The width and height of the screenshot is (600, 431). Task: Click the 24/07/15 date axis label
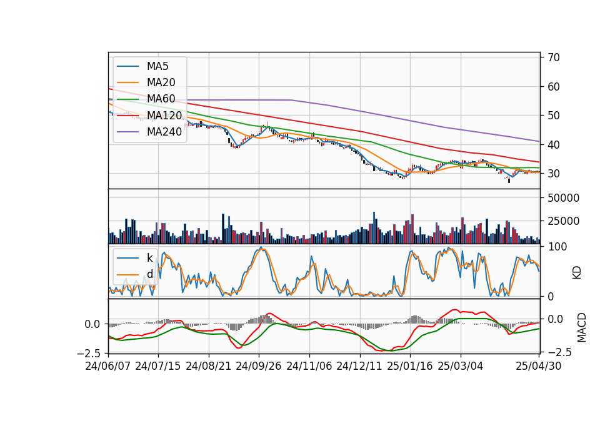point(158,367)
